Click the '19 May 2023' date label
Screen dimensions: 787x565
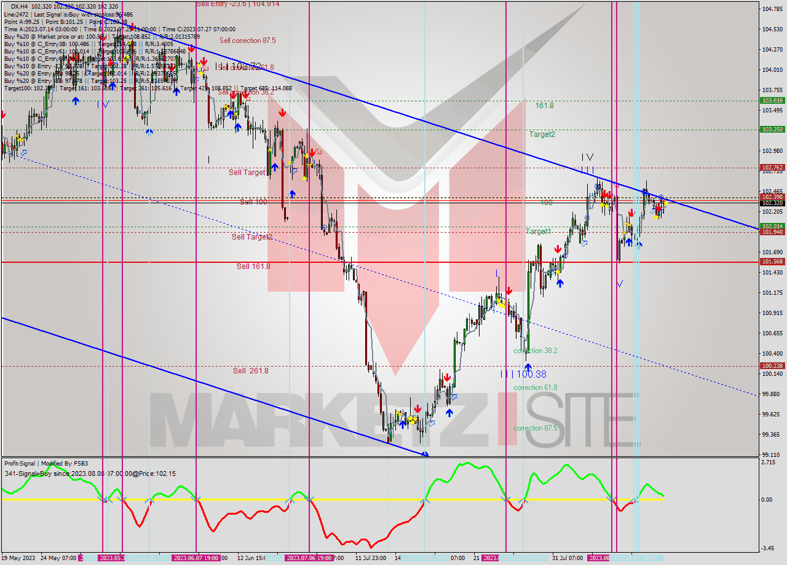(18, 558)
